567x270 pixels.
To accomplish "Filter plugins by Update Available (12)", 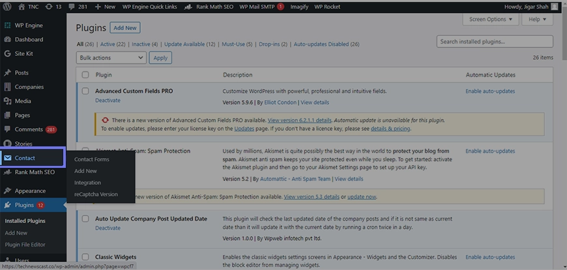I will 190,44.
